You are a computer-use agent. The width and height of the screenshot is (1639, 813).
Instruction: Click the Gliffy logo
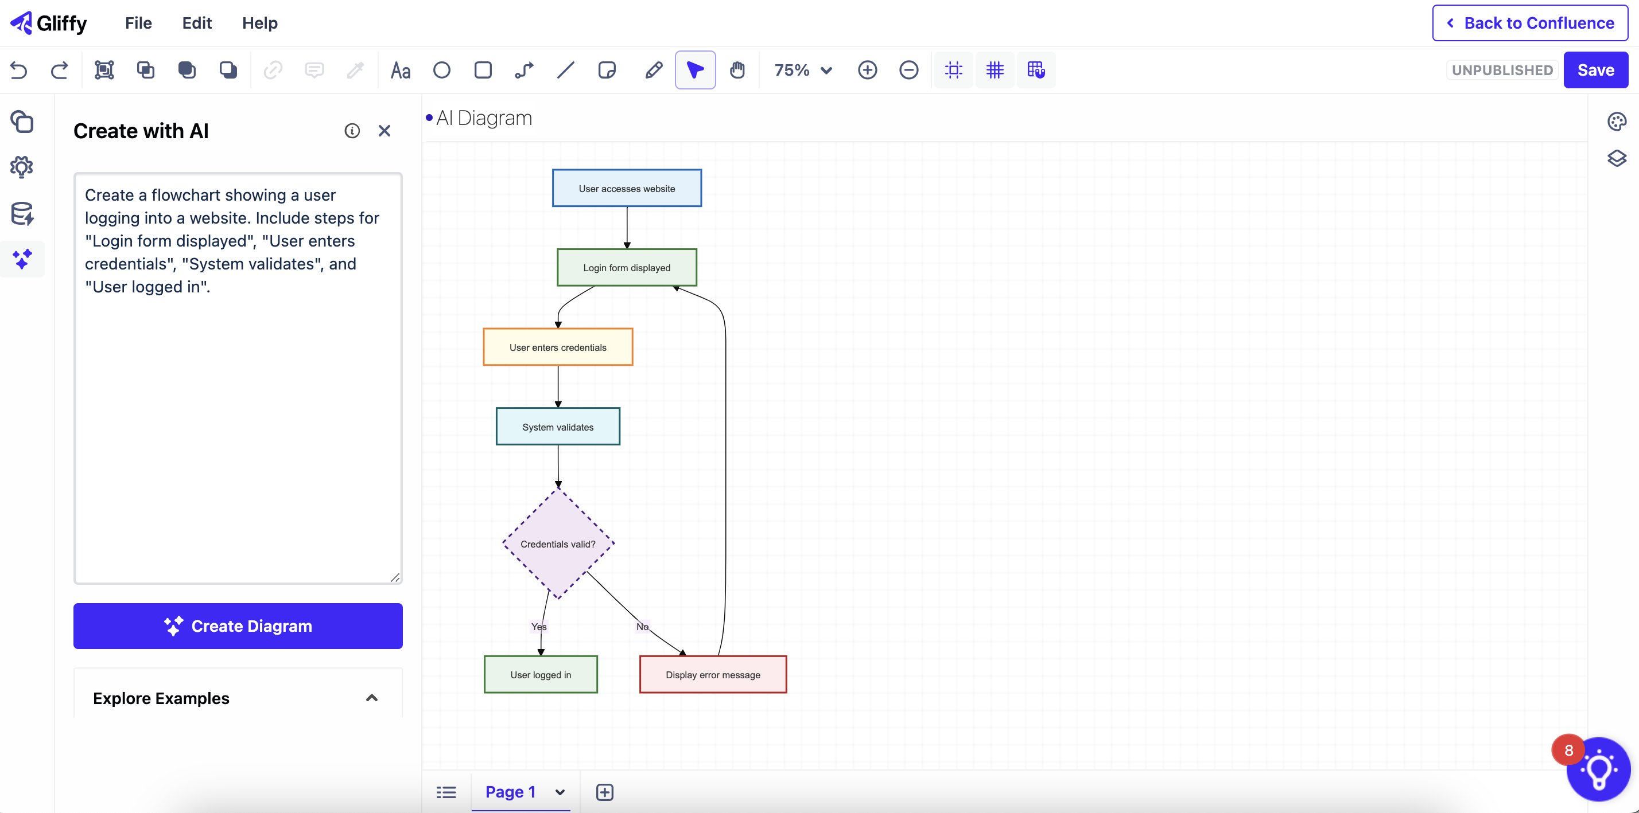tap(48, 23)
